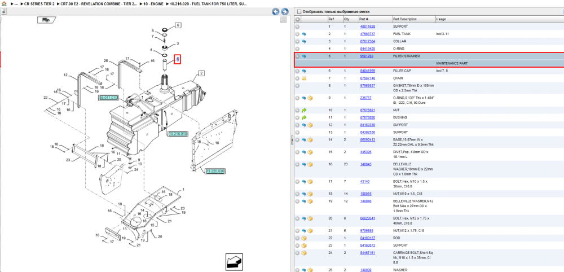564x272 pixels.
Task: Toggle the round selector for BELLEVILLE WASHER 140045
Action: (x=297, y=164)
